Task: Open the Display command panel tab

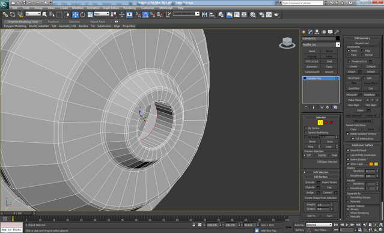Action: (x=331, y=32)
